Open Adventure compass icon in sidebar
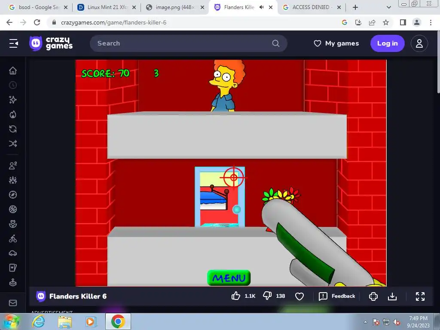This screenshot has width=440, height=330. point(13,195)
